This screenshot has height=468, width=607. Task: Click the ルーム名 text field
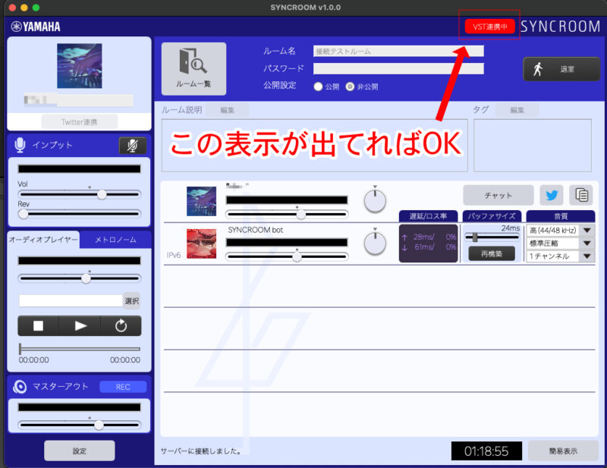[x=398, y=51]
